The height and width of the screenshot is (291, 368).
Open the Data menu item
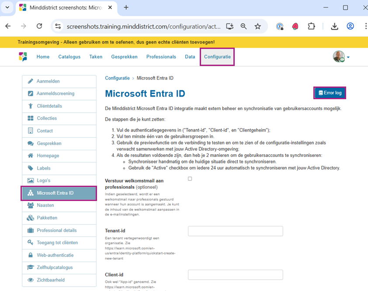190,57
